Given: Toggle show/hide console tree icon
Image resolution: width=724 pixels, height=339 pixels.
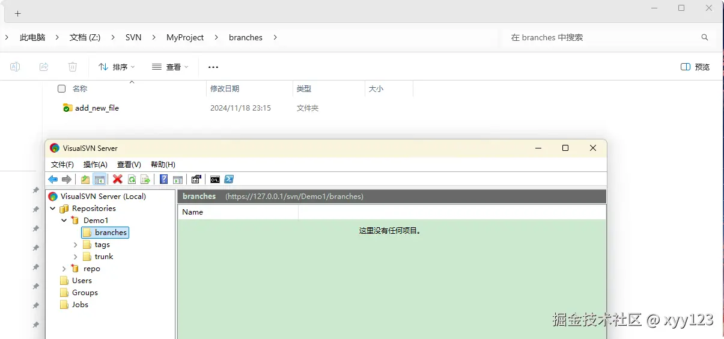Looking at the screenshot, I should coord(100,179).
